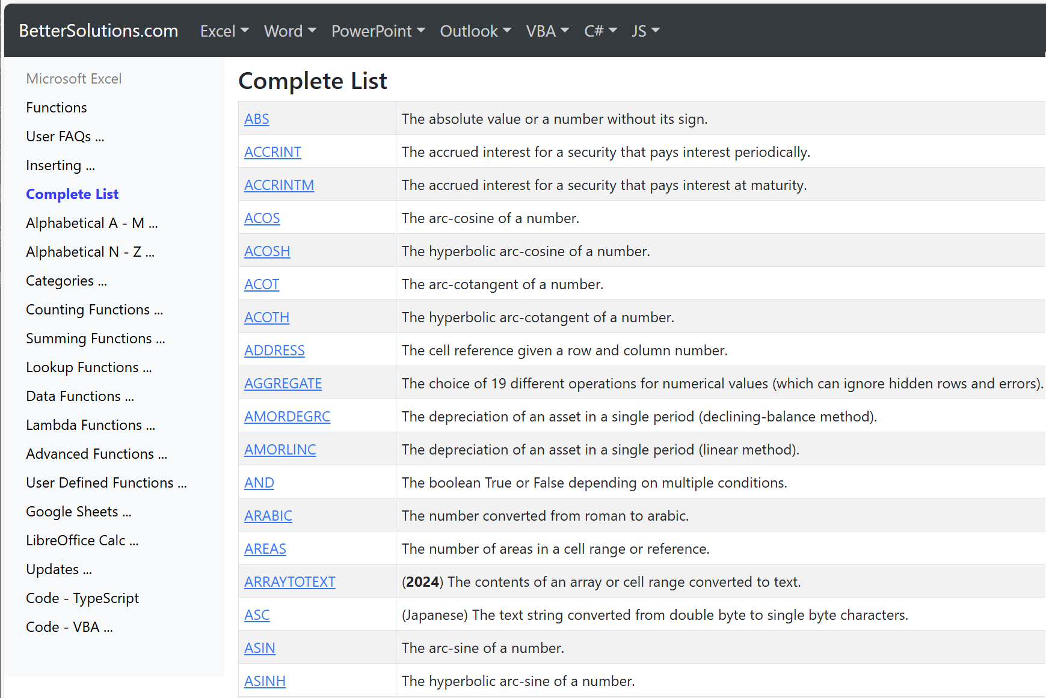Open the ARABIC function link
1046x698 pixels.
pos(268,516)
